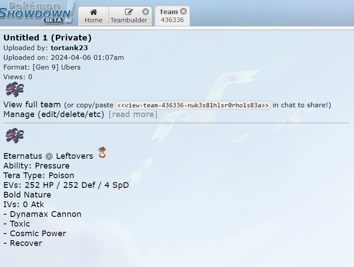The width and height of the screenshot is (354, 267).
Task: Click the Pokémon Showdown logo
Action: point(37,12)
